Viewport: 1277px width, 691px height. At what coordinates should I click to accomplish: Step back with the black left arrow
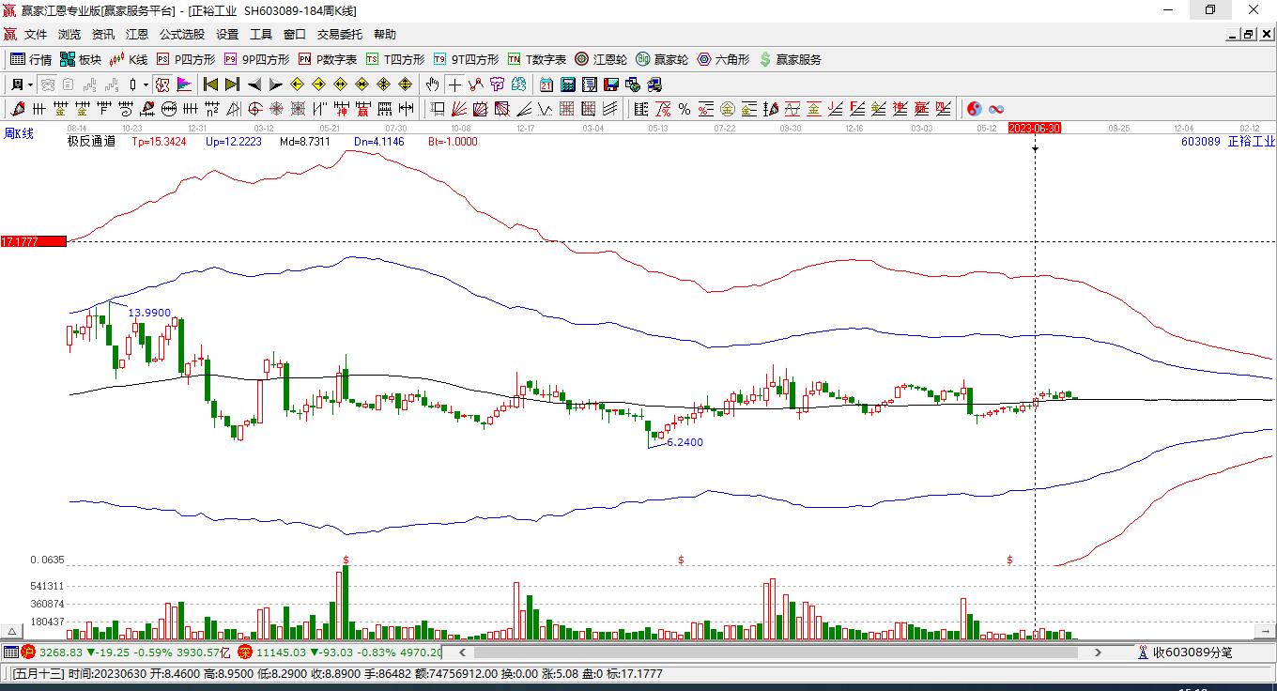point(254,84)
